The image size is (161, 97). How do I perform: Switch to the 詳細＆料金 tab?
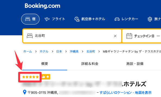pos(90,64)
